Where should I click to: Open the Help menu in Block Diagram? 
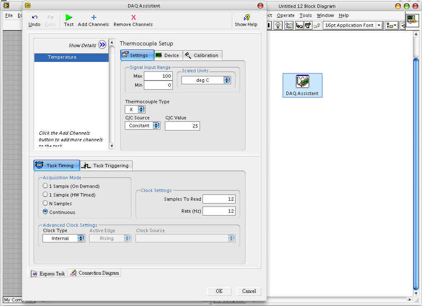click(344, 15)
